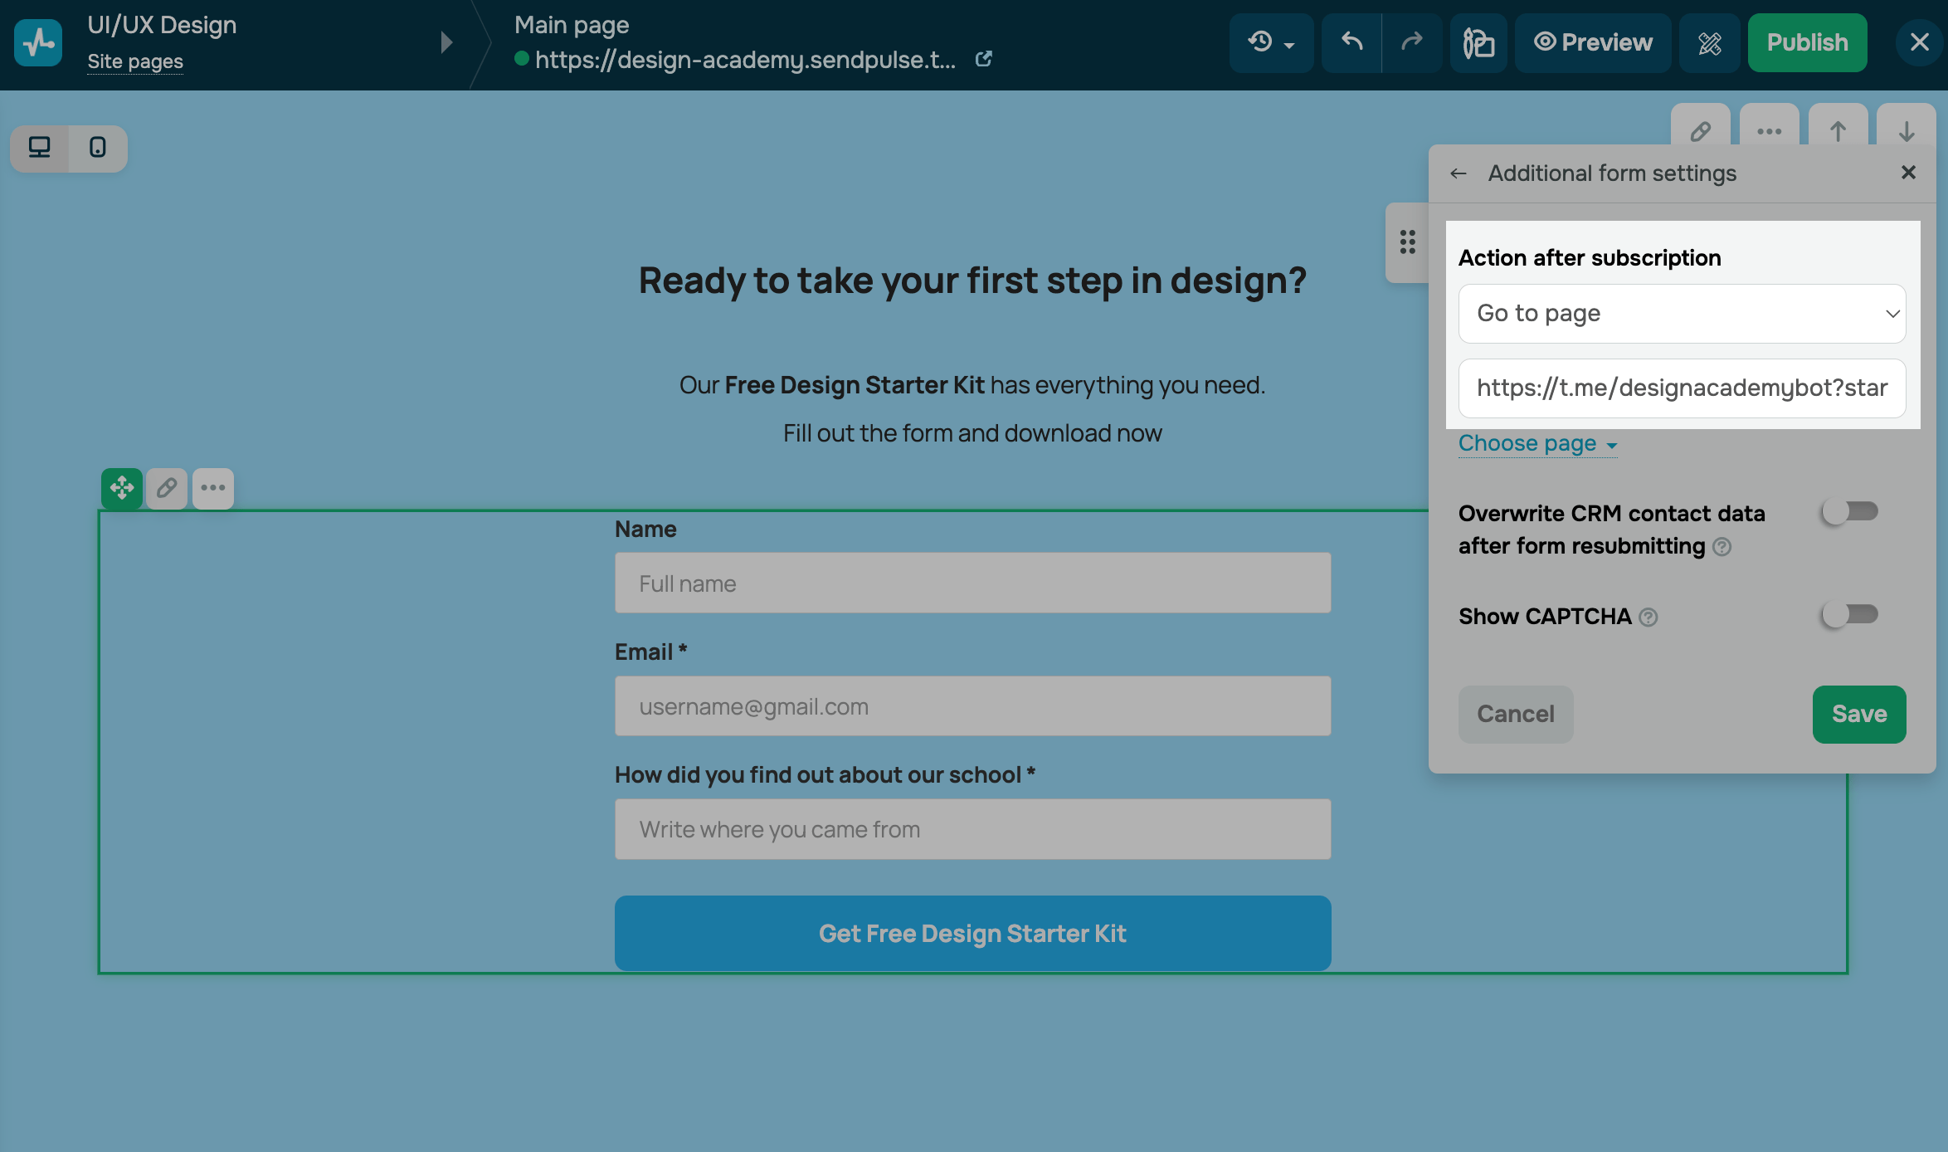The height and width of the screenshot is (1152, 1948).
Task: Switch to mobile view mode
Action: click(98, 148)
